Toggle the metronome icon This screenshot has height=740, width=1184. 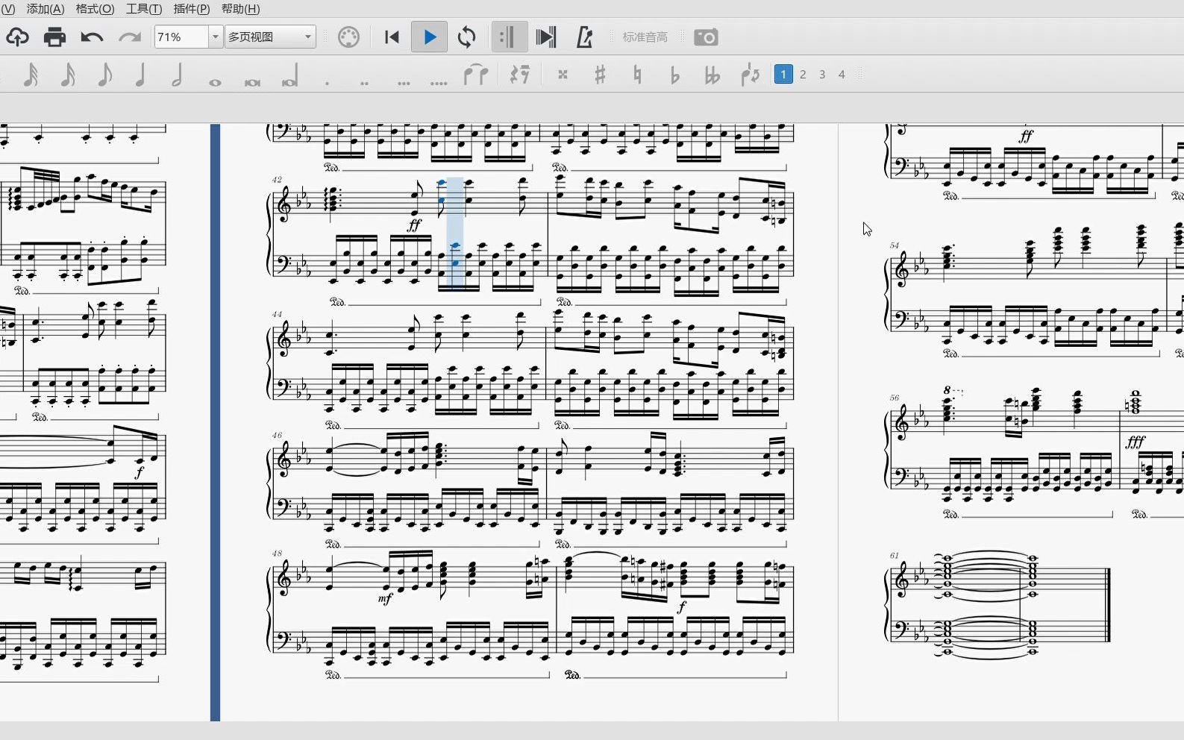(584, 37)
